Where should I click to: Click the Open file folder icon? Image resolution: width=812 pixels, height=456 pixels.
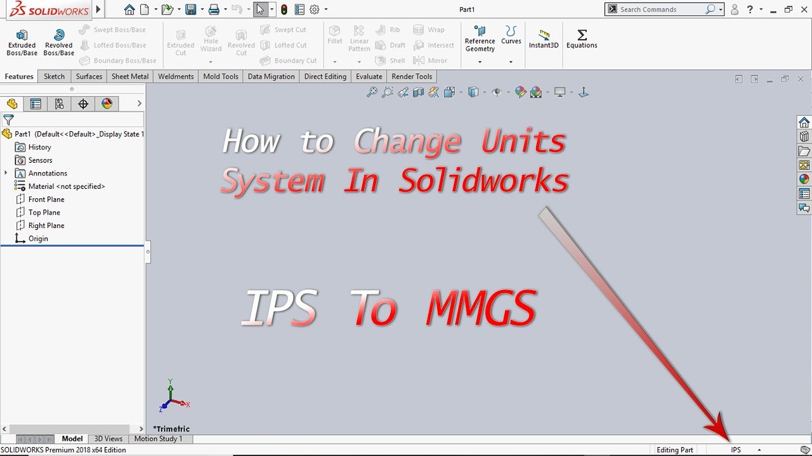[167, 9]
